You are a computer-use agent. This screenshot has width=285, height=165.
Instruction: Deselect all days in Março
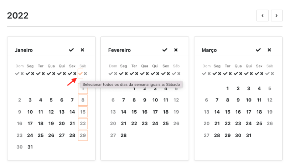pyautogui.click(x=269, y=50)
